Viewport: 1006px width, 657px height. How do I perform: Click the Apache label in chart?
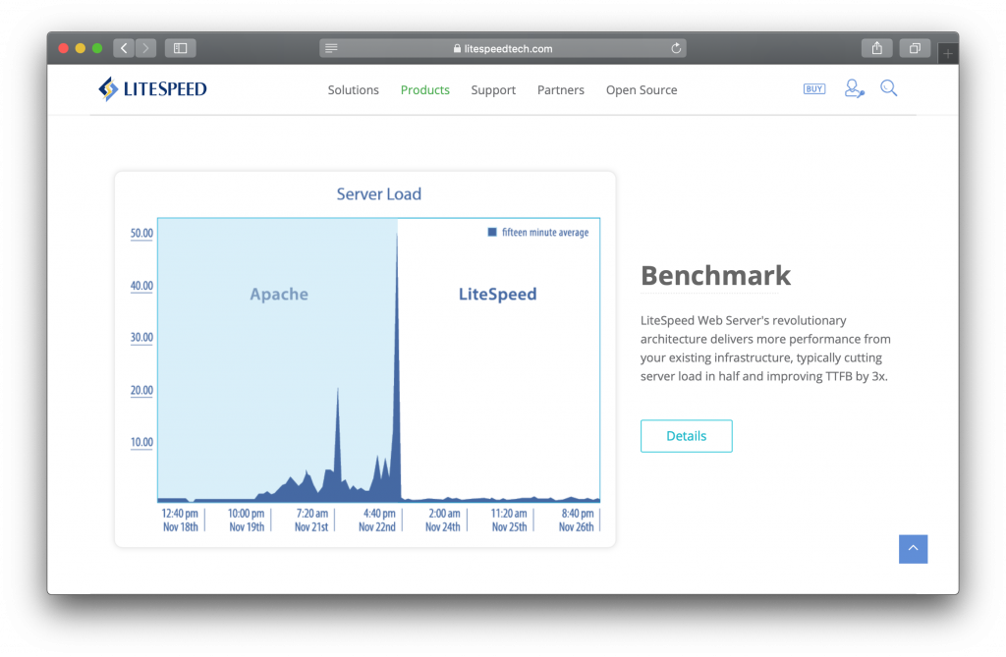tap(279, 294)
